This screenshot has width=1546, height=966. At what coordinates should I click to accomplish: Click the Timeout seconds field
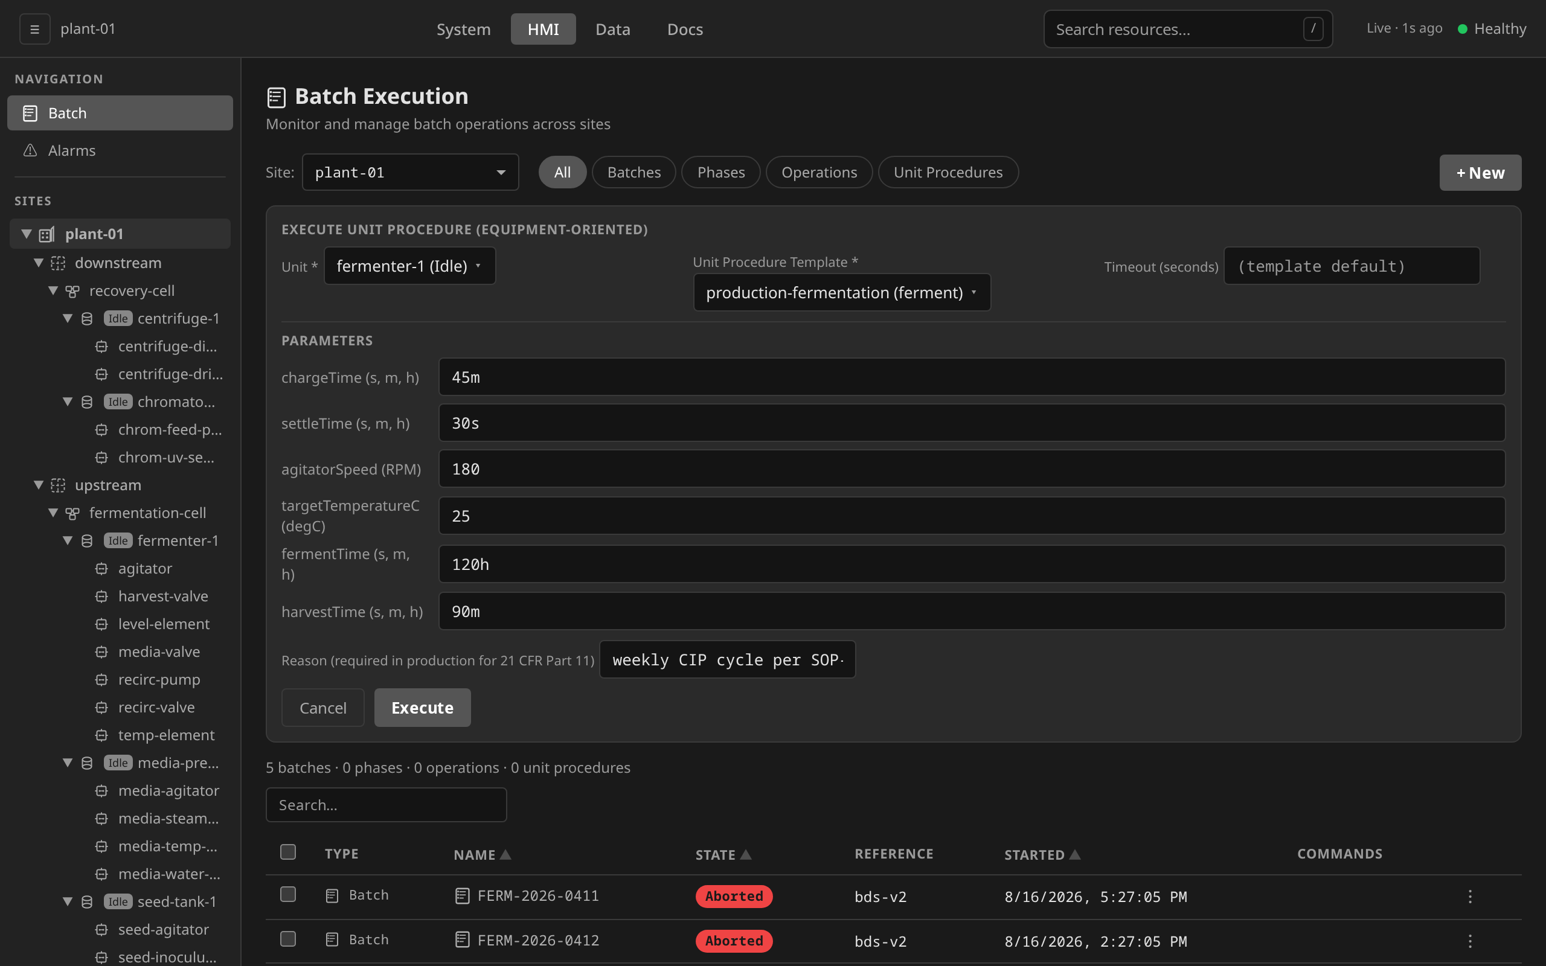click(x=1352, y=266)
